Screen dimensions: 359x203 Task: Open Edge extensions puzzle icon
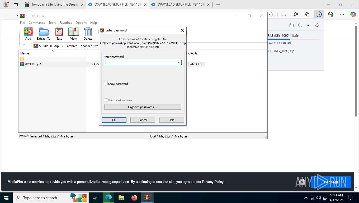(271, 14)
